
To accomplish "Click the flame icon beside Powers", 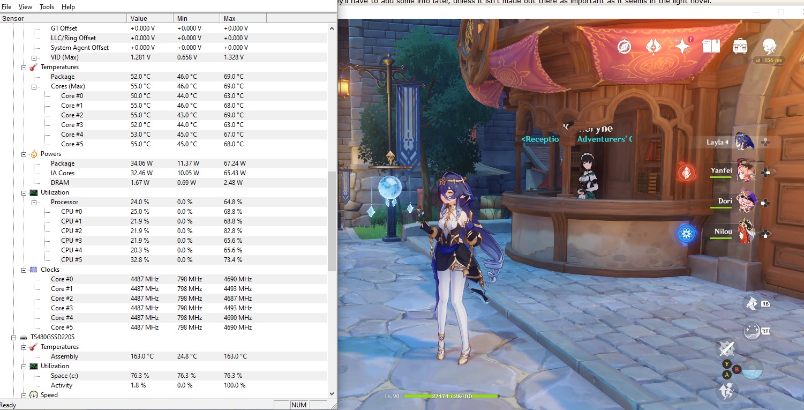I will pyautogui.click(x=33, y=154).
